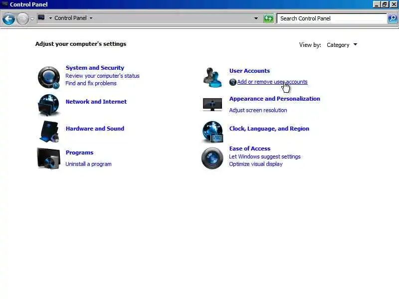Click the shield icon beside Add or remove user accounts
The image size is (399, 299).
pos(232,82)
